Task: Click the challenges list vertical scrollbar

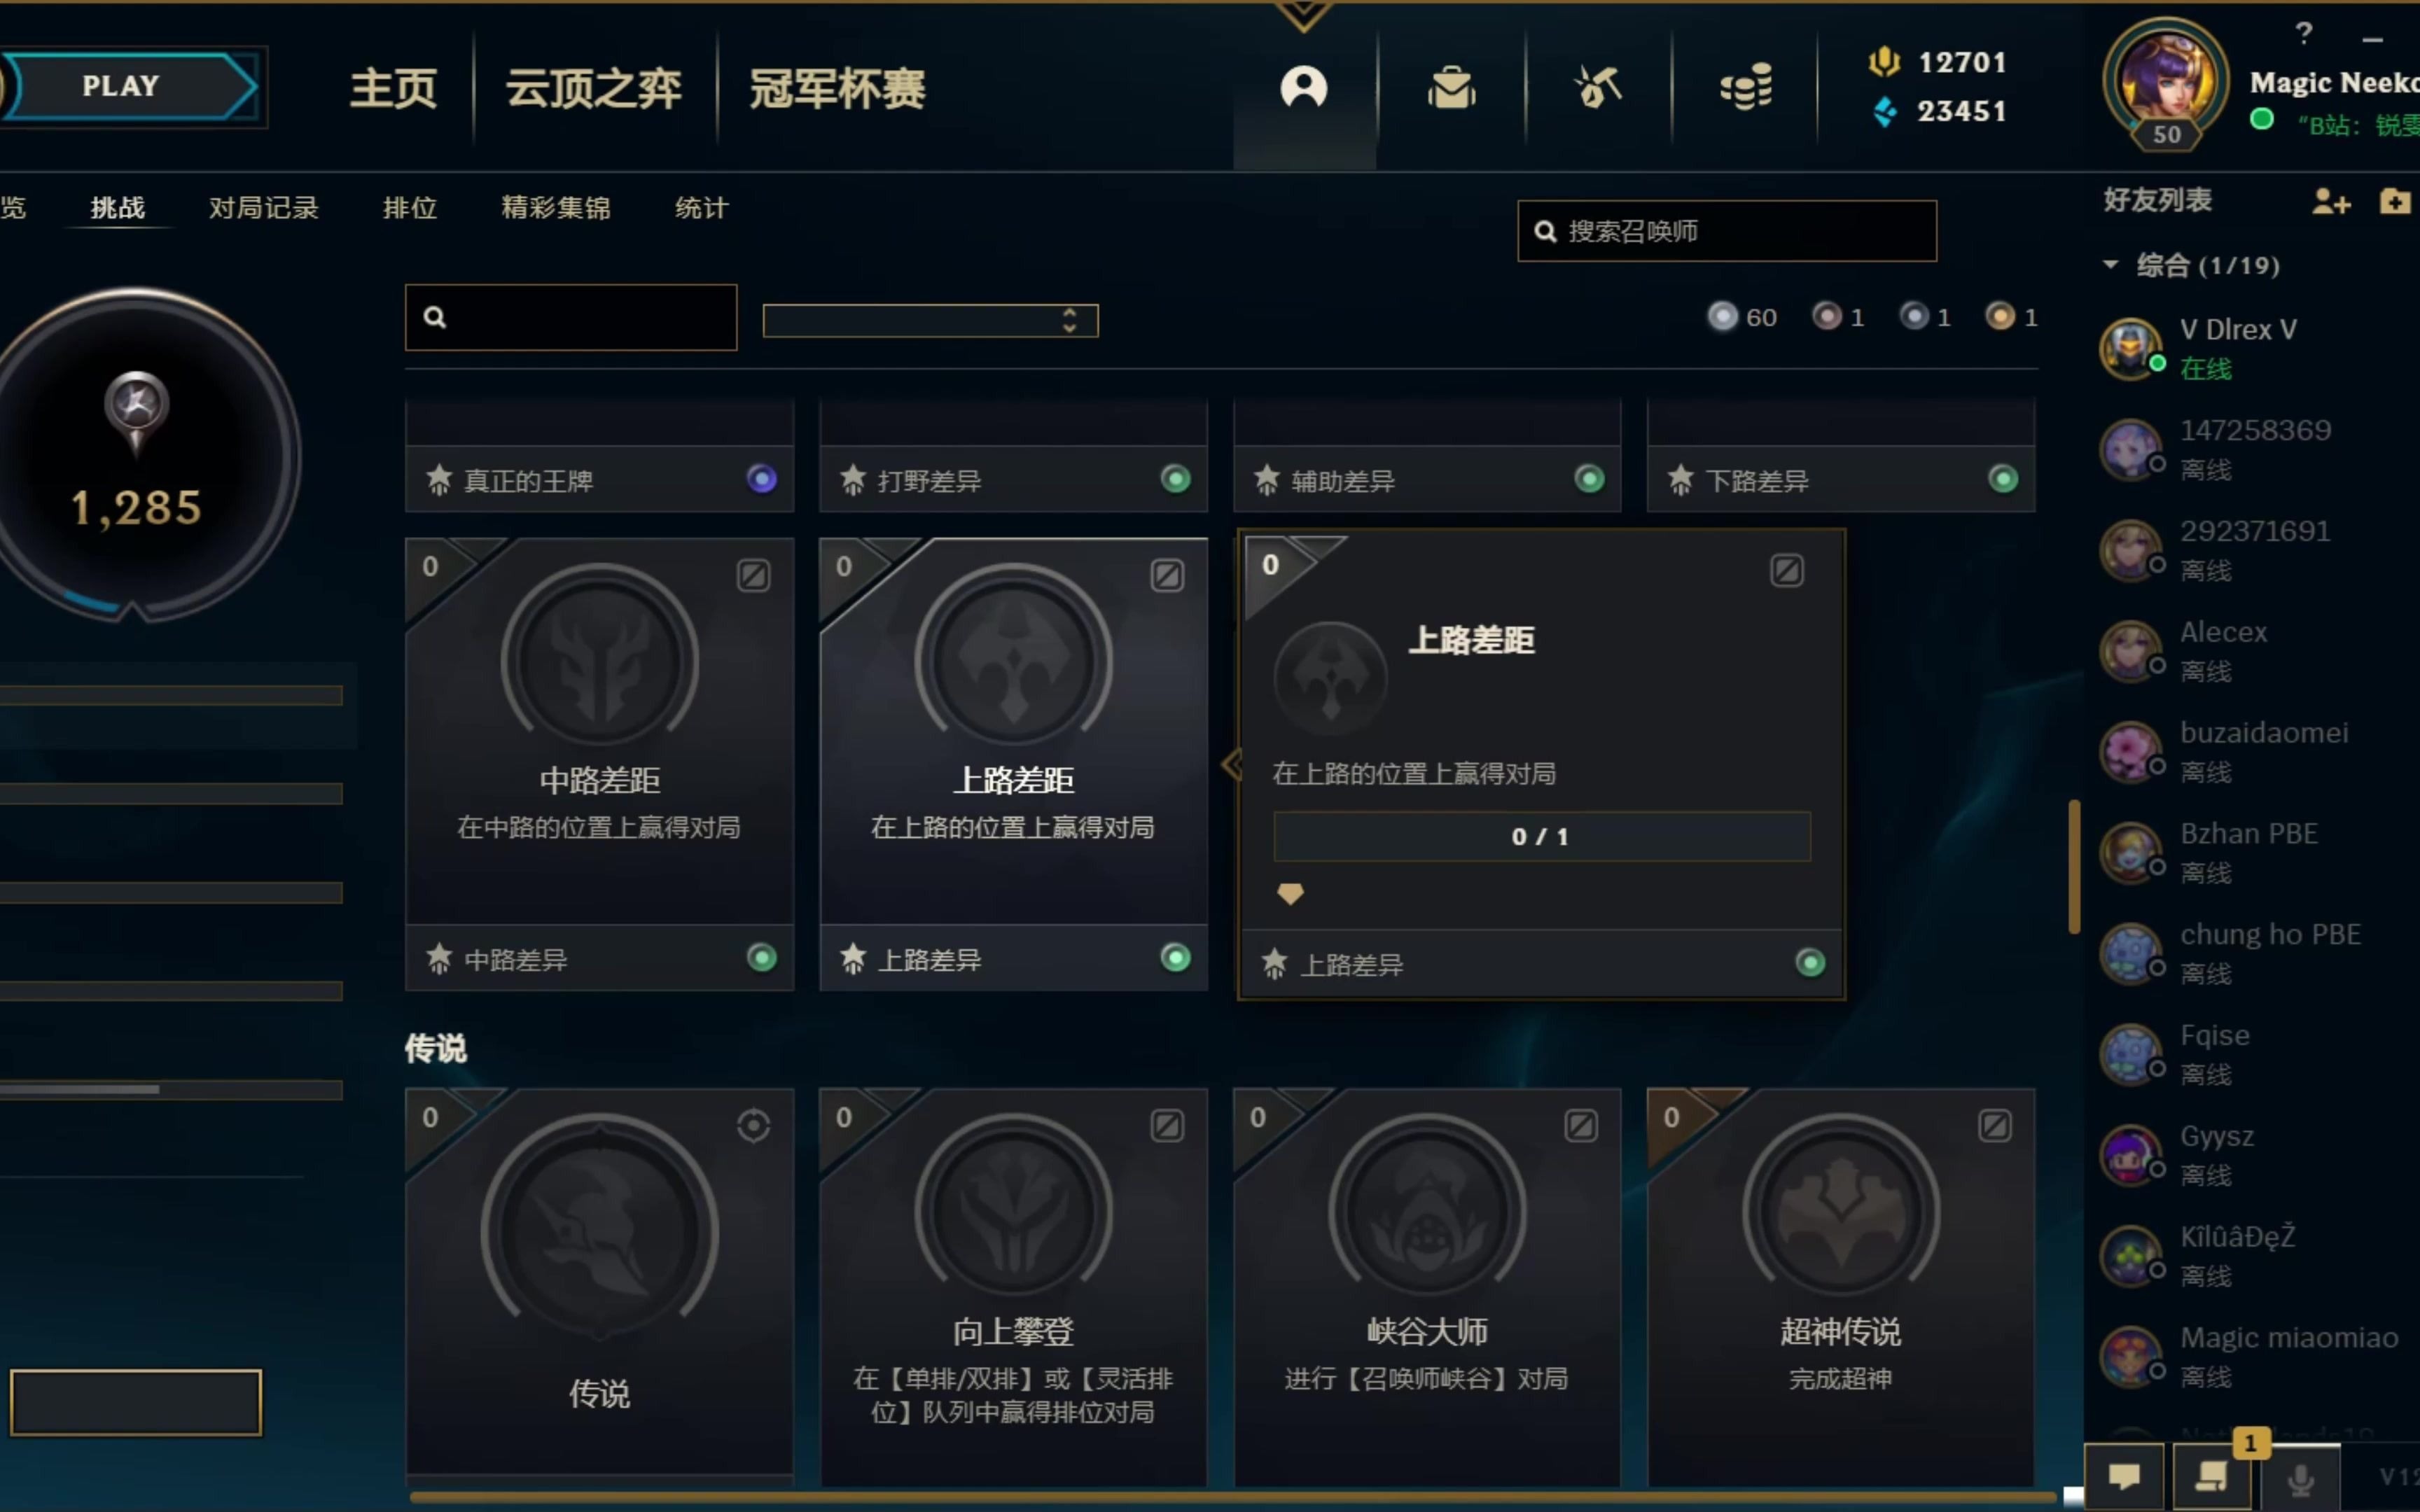Action: coord(2075,866)
